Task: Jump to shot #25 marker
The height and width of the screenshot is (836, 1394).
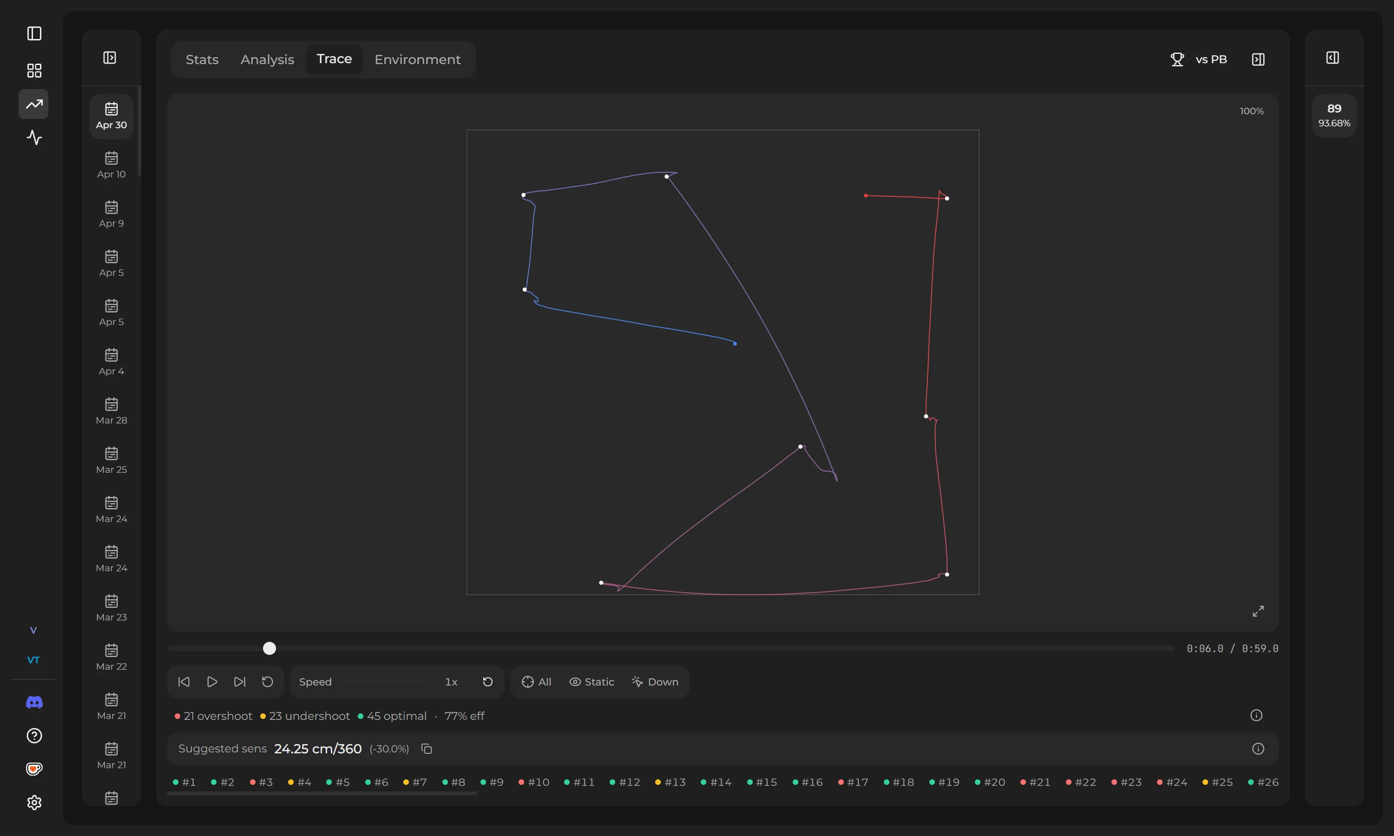Action: coord(1217,782)
